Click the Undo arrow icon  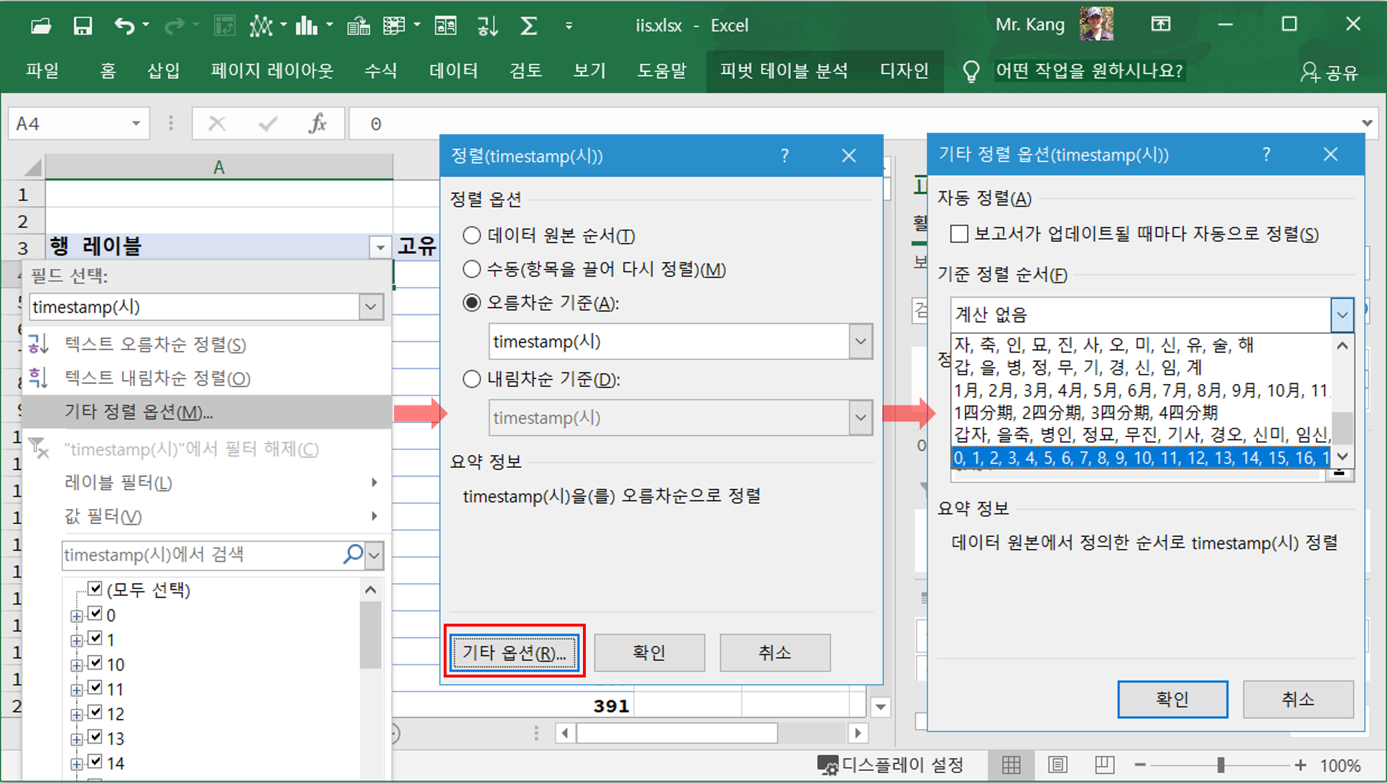(124, 27)
